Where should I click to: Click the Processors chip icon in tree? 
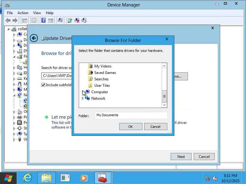coord(19,122)
